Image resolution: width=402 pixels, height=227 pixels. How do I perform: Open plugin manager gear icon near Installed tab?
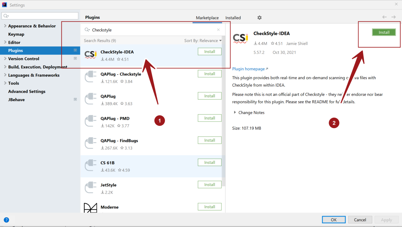pyautogui.click(x=259, y=17)
